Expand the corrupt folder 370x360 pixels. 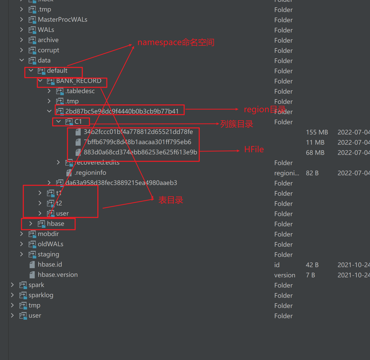pyautogui.click(x=21, y=50)
